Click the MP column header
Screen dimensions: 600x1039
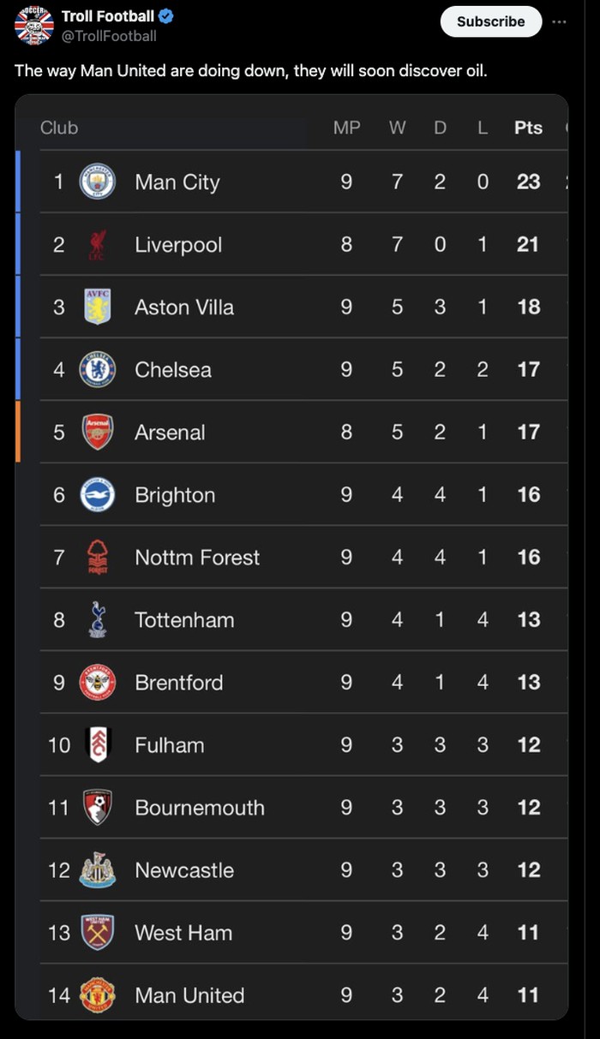346,128
